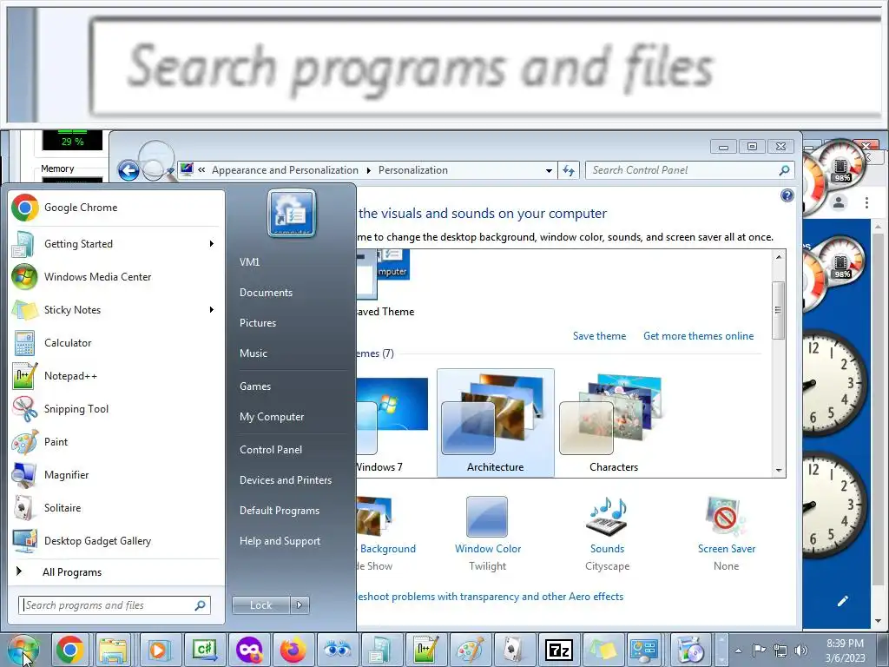
Task: Open Google Chrome from Start menu
Action: 116,208
